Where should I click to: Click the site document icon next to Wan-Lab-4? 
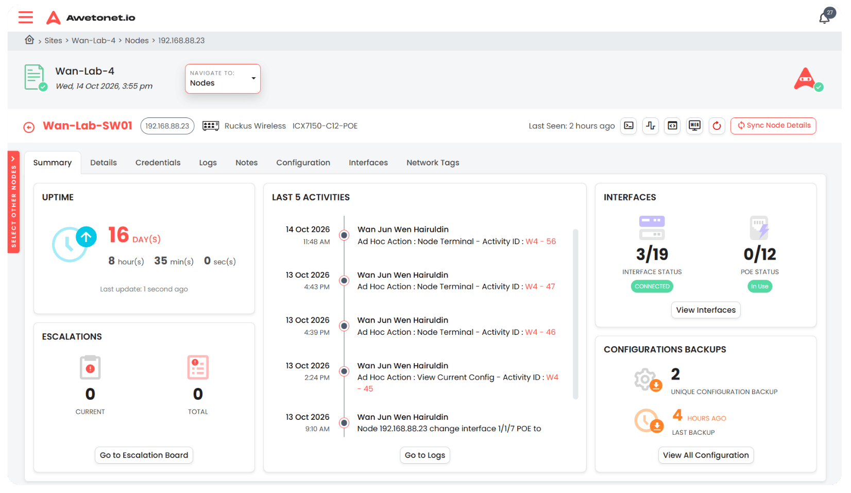click(35, 77)
